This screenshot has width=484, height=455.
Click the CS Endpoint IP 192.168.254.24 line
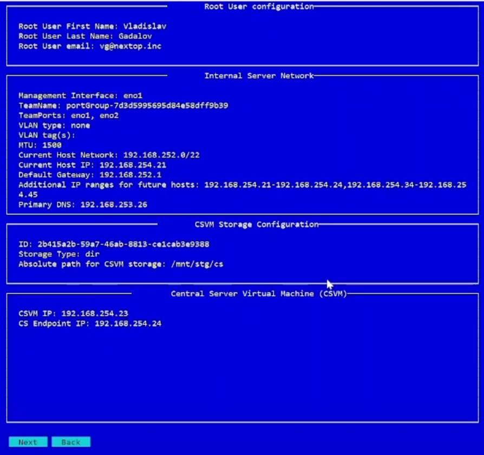(x=90, y=324)
